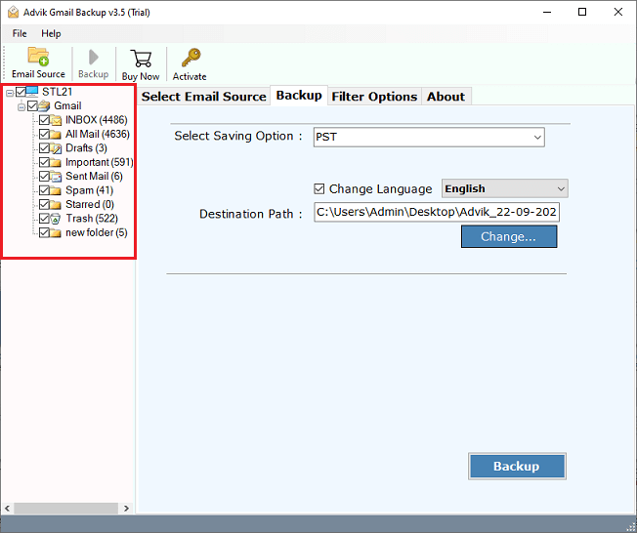
Task: Select the INBOX (4486) label
Action: pyautogui.click(x=97, y=120)
